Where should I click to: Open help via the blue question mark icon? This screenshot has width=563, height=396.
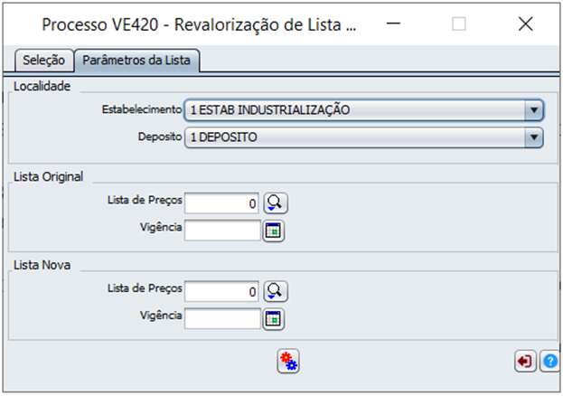click(x=550, y=361)
